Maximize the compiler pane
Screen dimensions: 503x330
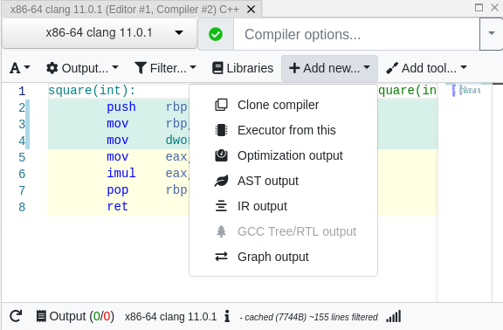coord(479,7)
